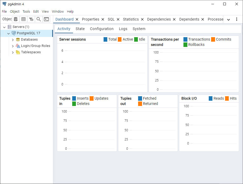This screenshot has height=184, width=243.
Task: Click the green Deletes legend swatch
Action: (x=74, y=104)
